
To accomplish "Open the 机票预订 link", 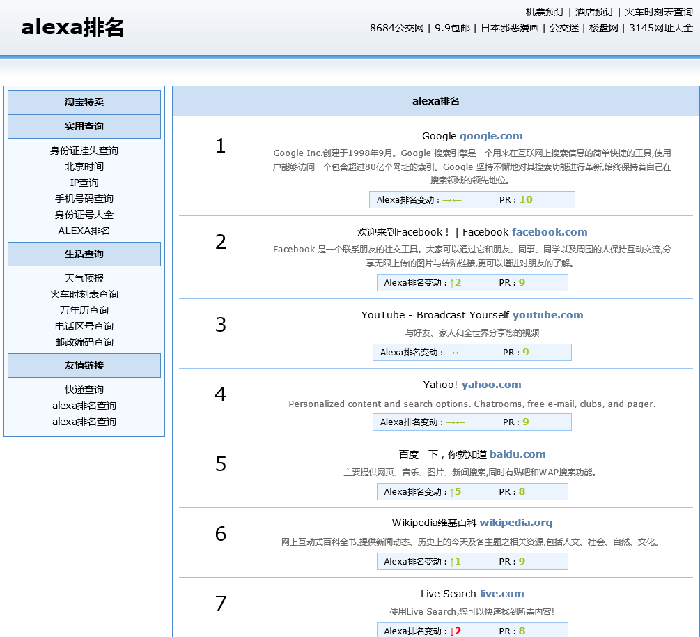I will (545, 12).
